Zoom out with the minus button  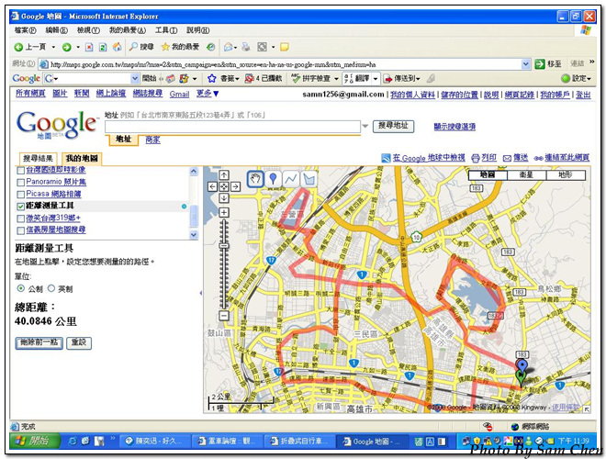[224, 316]
